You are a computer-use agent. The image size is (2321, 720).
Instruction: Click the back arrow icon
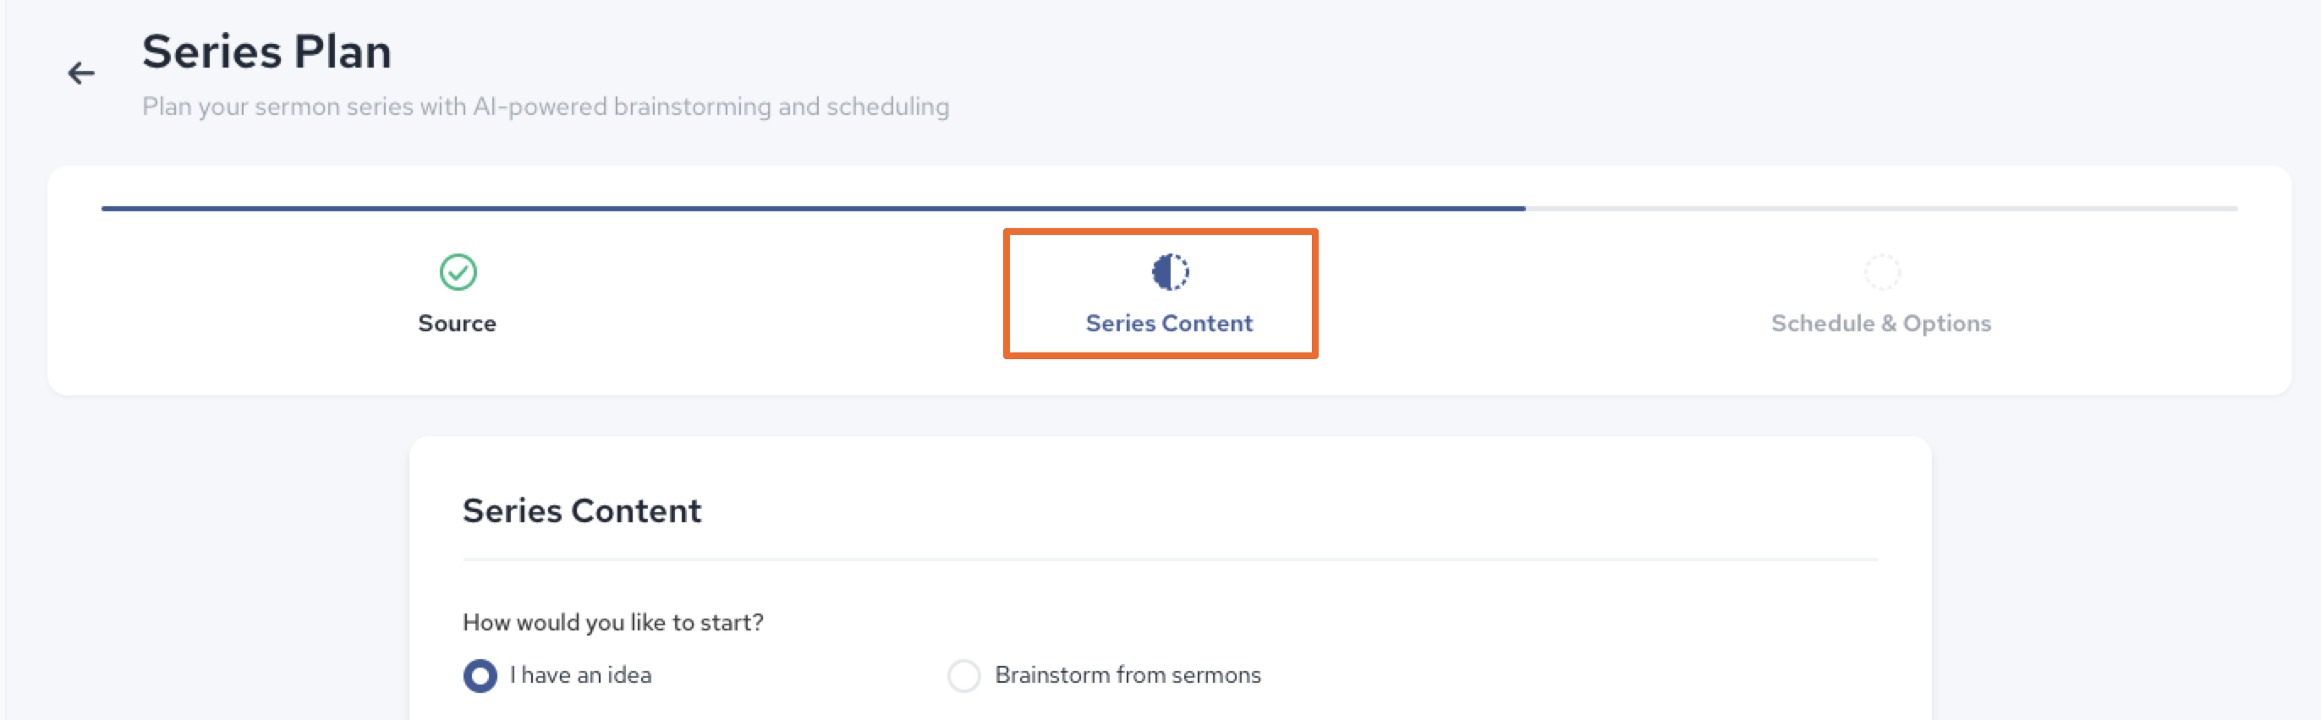(81, 73)
